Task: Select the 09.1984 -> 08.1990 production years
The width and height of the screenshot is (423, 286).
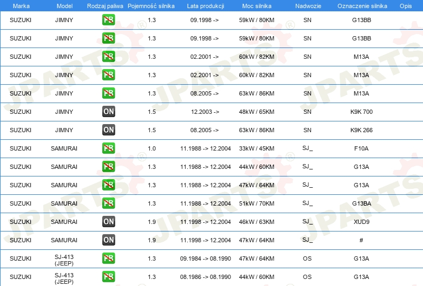Action: click(206, 258)
